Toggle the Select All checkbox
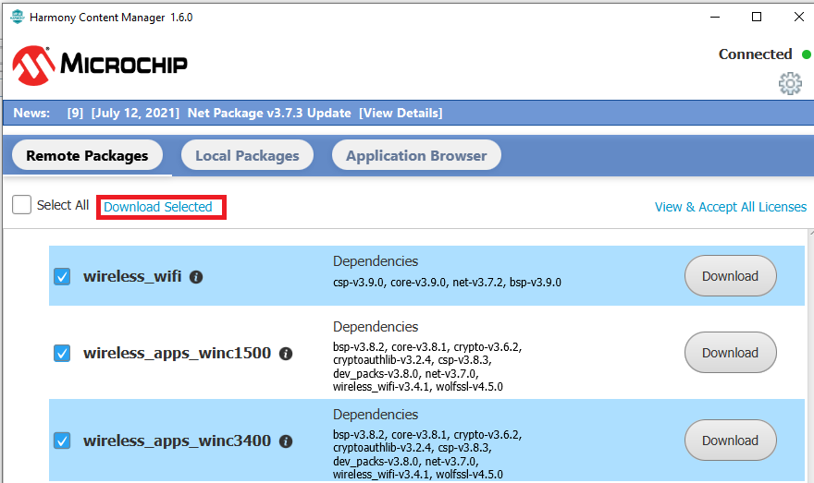Viewport: 814px width, 483px height. 22,205
